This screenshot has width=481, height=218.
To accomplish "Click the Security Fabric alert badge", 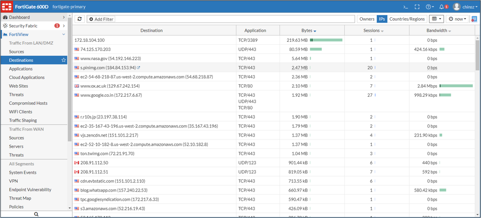I will point(57,26).
